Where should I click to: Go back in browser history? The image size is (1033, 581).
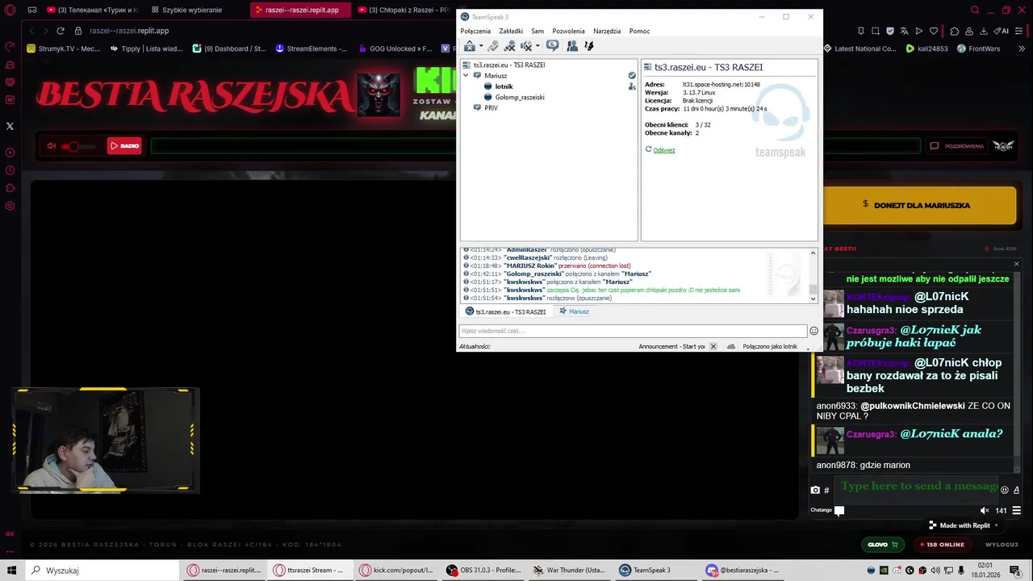(x=32, y=31)
